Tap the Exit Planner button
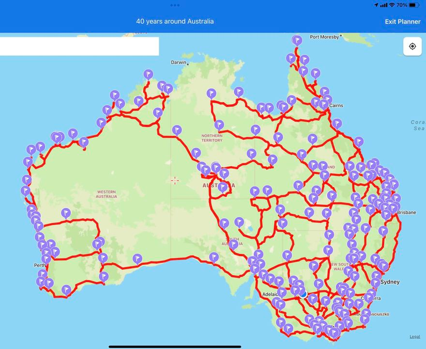The width and height of the screenshot is (426, 349). [402, 21]
